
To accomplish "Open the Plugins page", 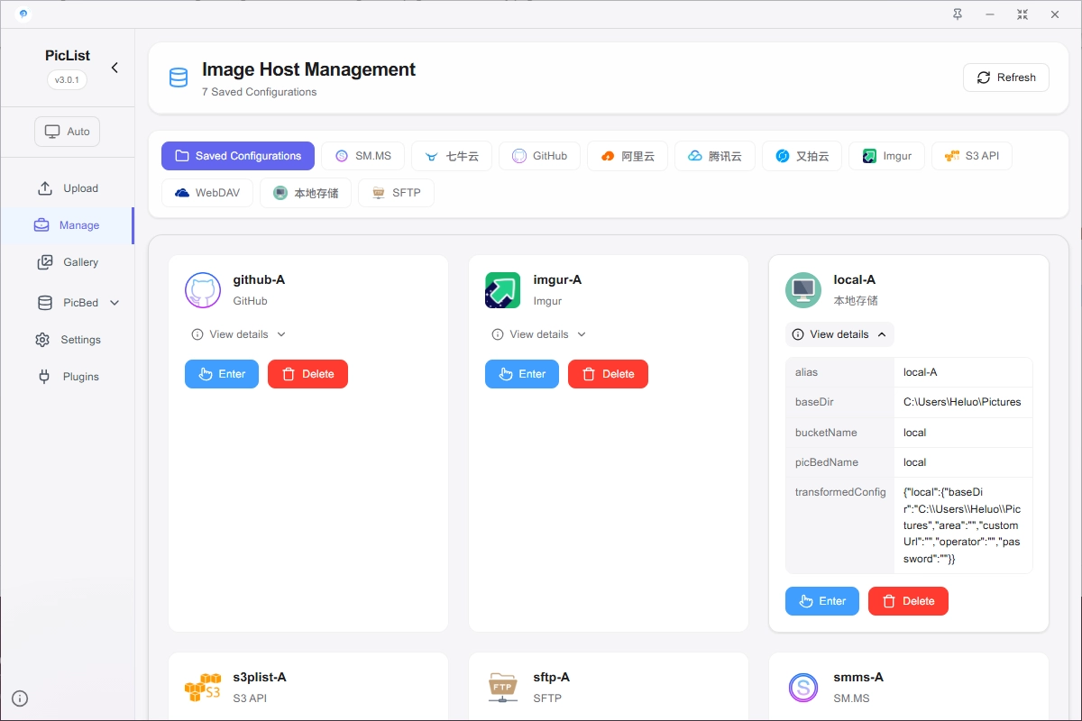I will [68, 377].
